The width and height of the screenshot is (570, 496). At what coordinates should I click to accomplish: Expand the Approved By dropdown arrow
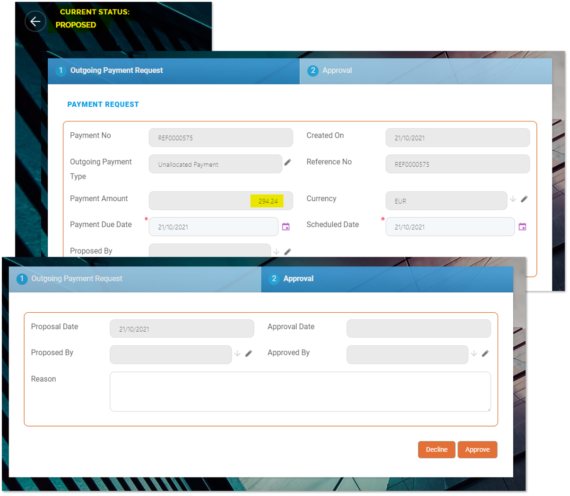point(474,353)
